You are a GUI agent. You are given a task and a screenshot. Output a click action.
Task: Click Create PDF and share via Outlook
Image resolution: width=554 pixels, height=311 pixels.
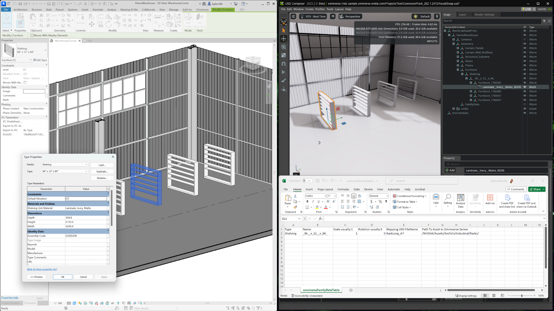526,201
